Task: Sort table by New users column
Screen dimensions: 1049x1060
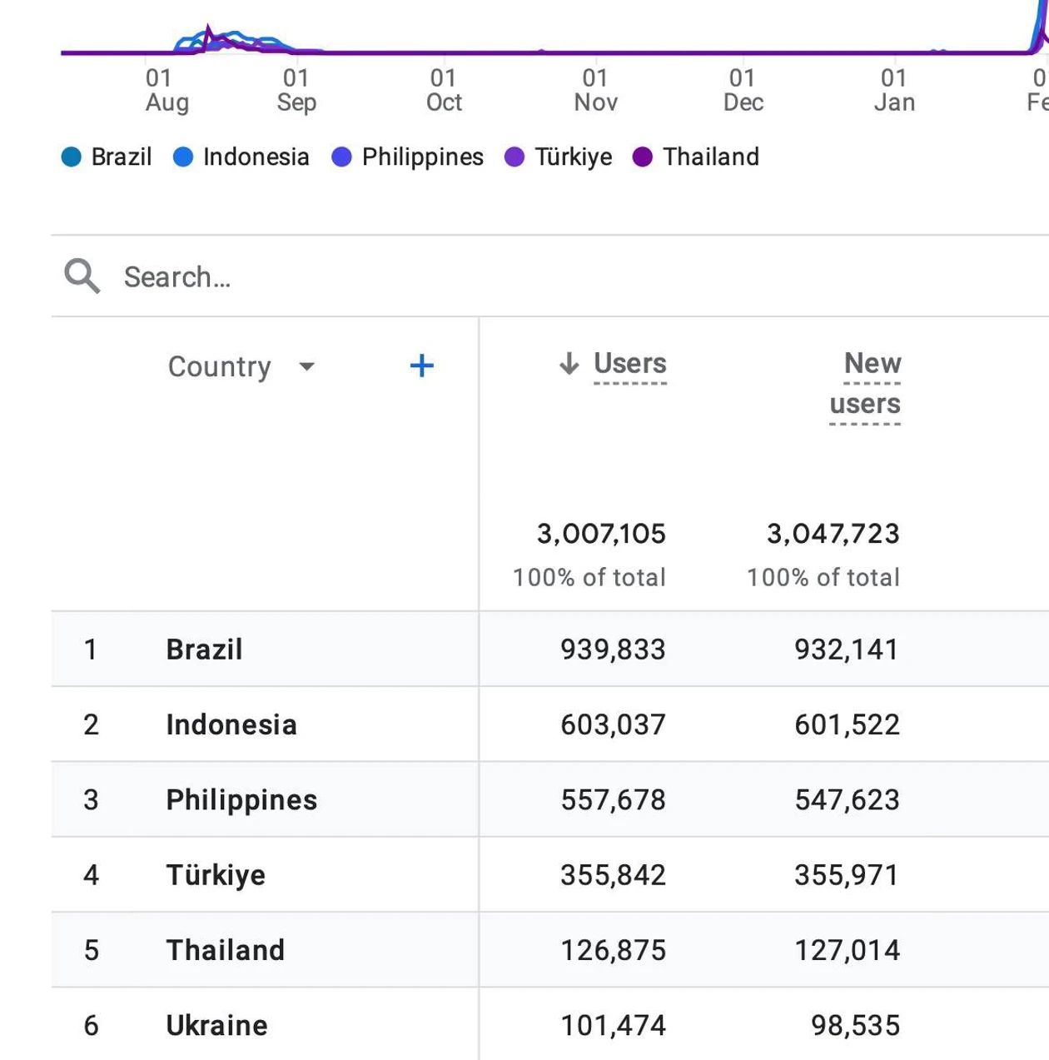Action: (866, 383)
